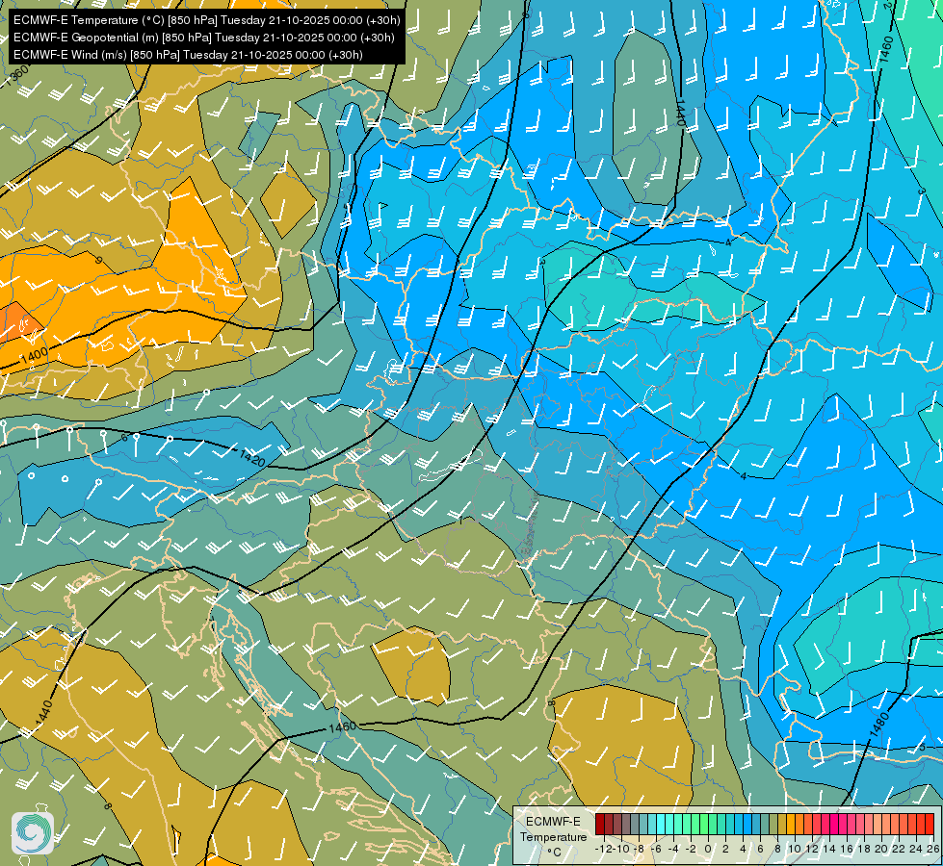The height and width of the screenshot is (866, 943).
Task: Click the bright red swatch at legend value 26
Action: pyautogui.click(x=930, y=824)
